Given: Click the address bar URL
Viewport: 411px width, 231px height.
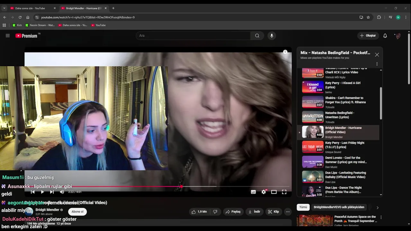Looking at the screenshot, I should click(88, 17).
